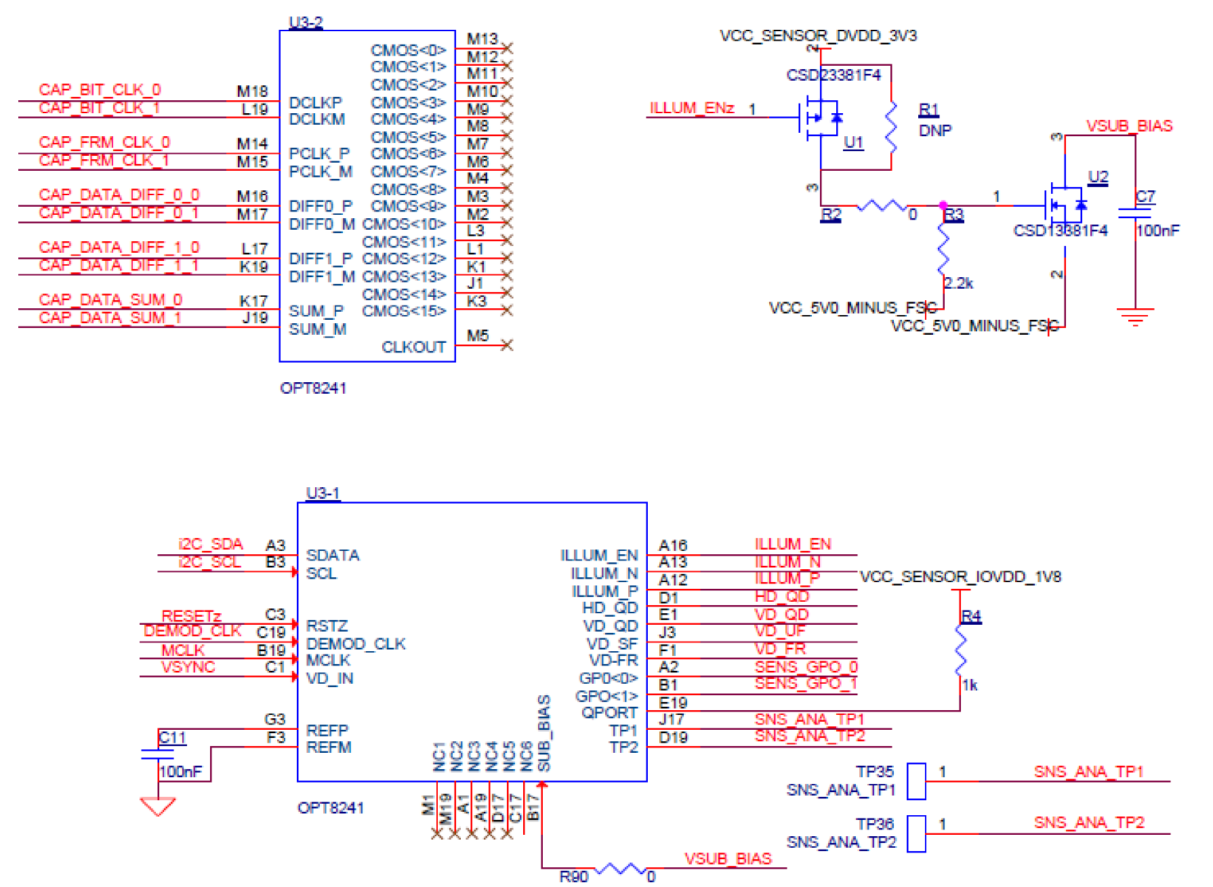Screen dimensions: 1213x887
Task: Click the i2C_SDA net label
Action: click(x=210, y=543)
